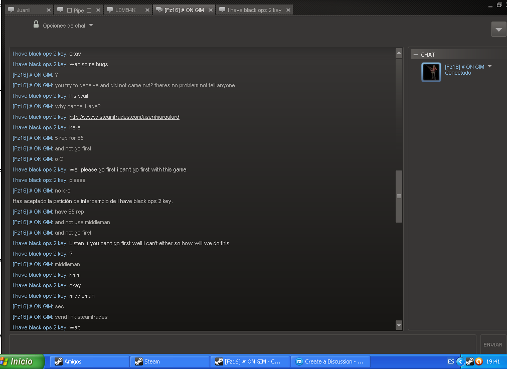Click the chat scrollbar thumb
This screenshot has height=369, width=507.
tap(399, 197)
